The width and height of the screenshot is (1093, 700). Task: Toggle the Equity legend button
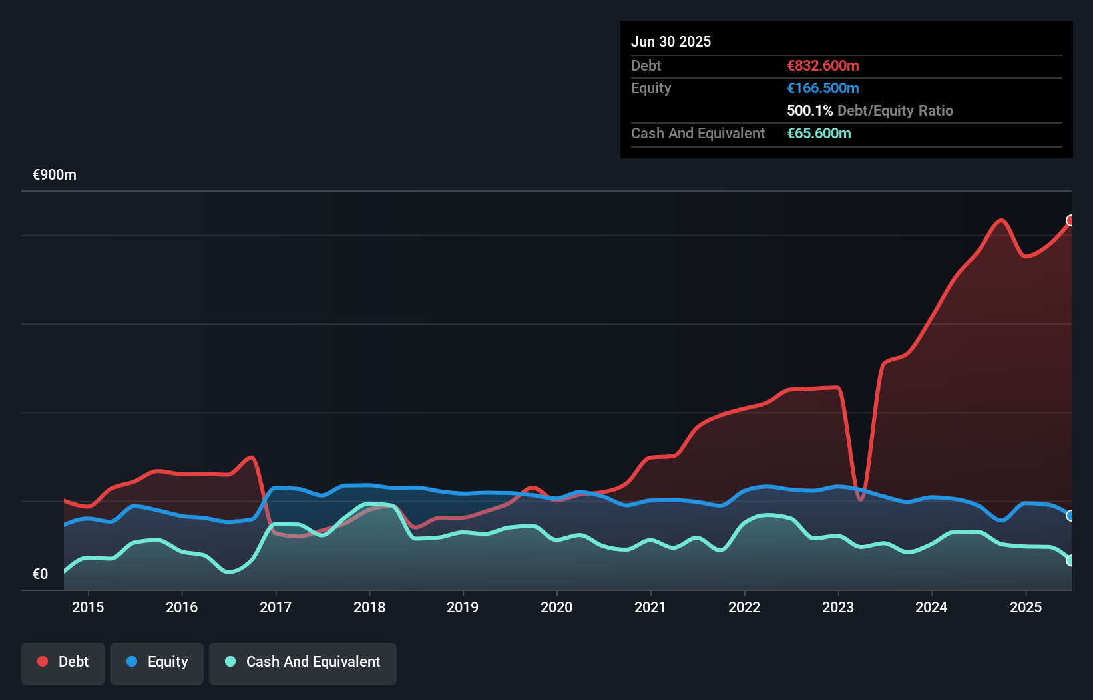(157, 663)
